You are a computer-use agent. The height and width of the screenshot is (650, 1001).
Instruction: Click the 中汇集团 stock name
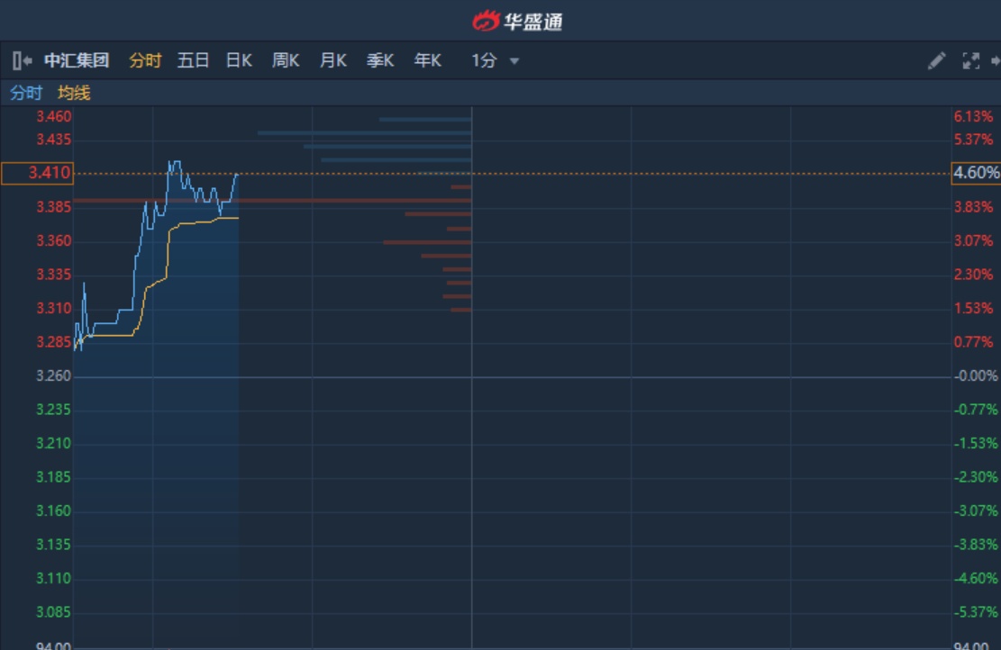[77, 60]
